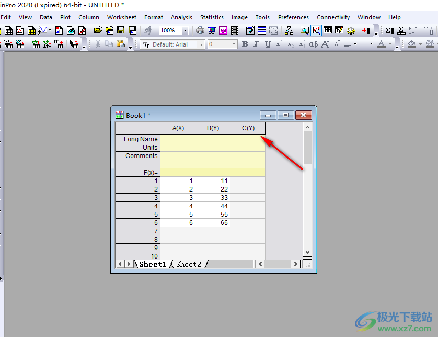Select column header C(Y)
Viewport: 438px width, 337px height.
tap(248, 128)
